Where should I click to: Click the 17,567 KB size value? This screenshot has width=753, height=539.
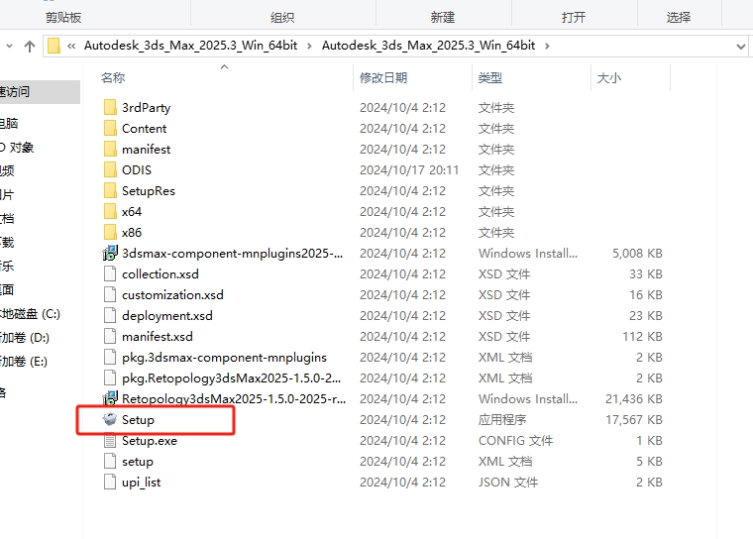point(634,420)
